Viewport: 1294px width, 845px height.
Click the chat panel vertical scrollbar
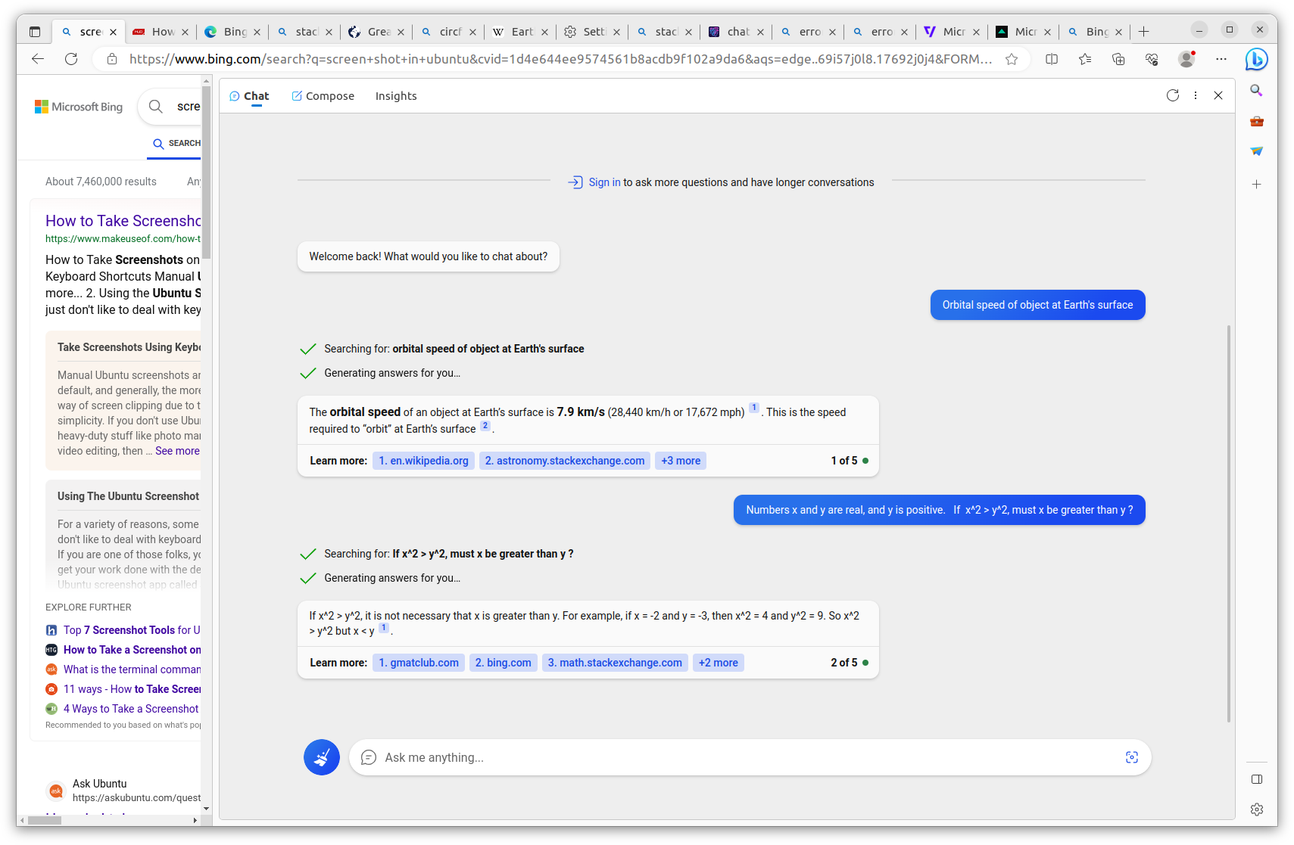click(1228, 522)
